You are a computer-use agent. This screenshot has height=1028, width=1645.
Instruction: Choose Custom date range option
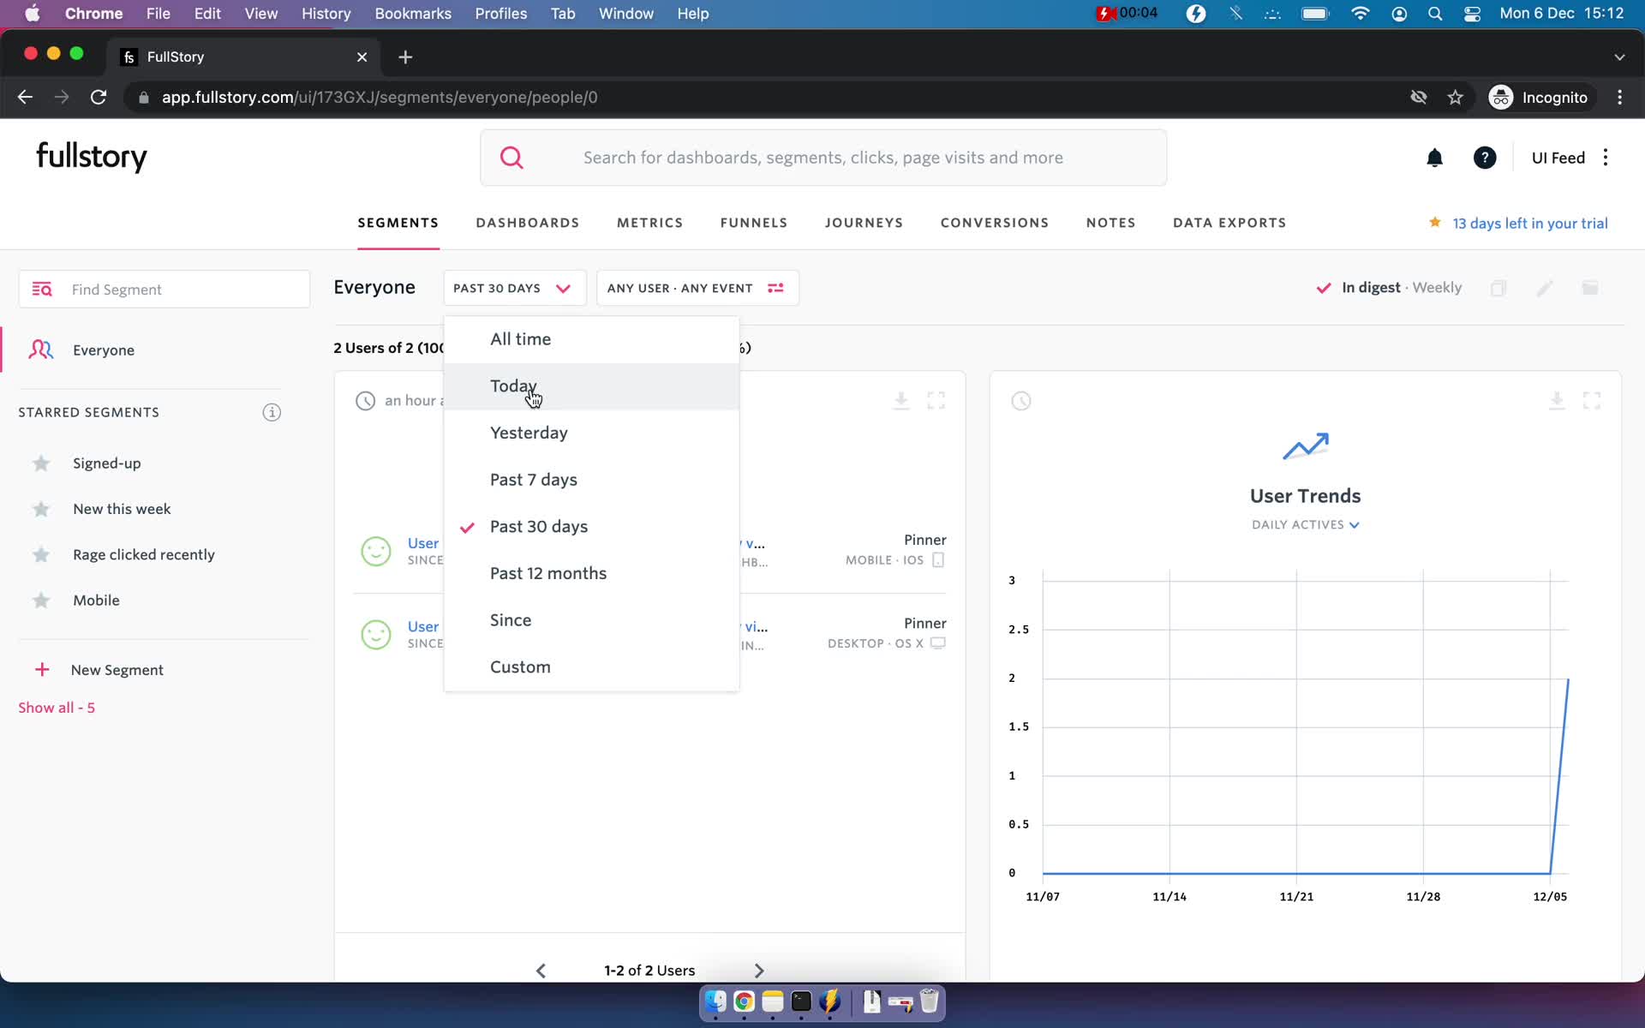point(591,667)
